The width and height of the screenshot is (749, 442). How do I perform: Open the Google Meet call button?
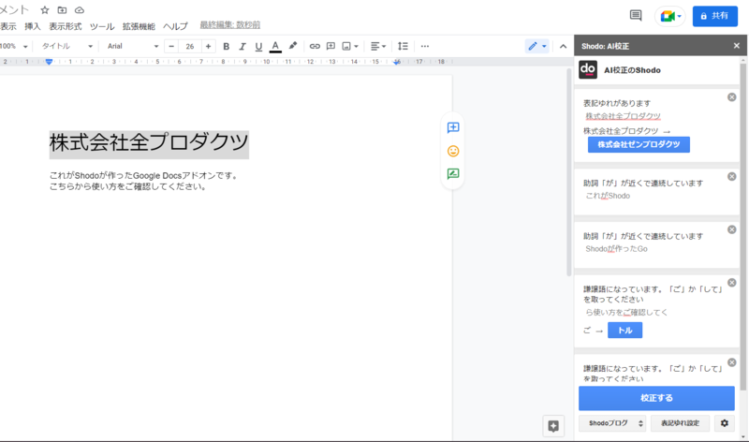pyautogui.click(x=670, y=16)
